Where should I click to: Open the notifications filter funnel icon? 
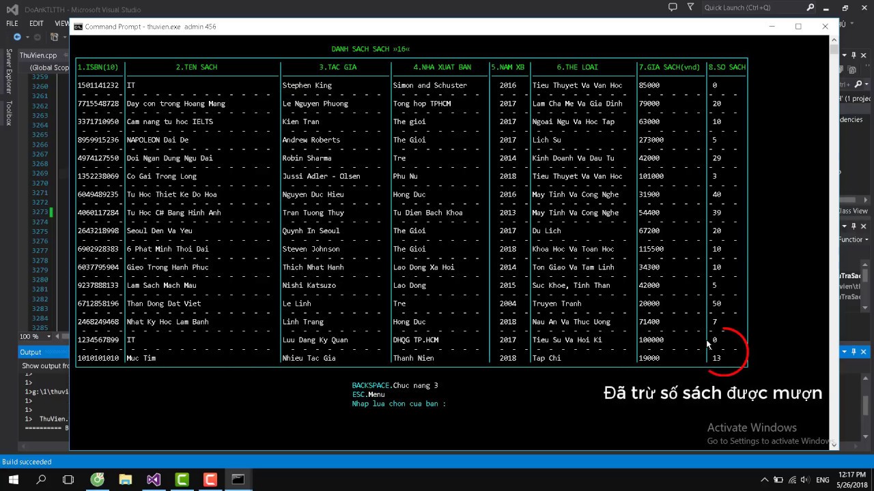coord(690,8)
